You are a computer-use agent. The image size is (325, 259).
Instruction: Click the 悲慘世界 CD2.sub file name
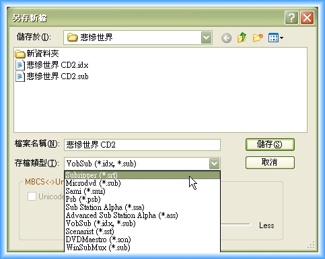57,76
